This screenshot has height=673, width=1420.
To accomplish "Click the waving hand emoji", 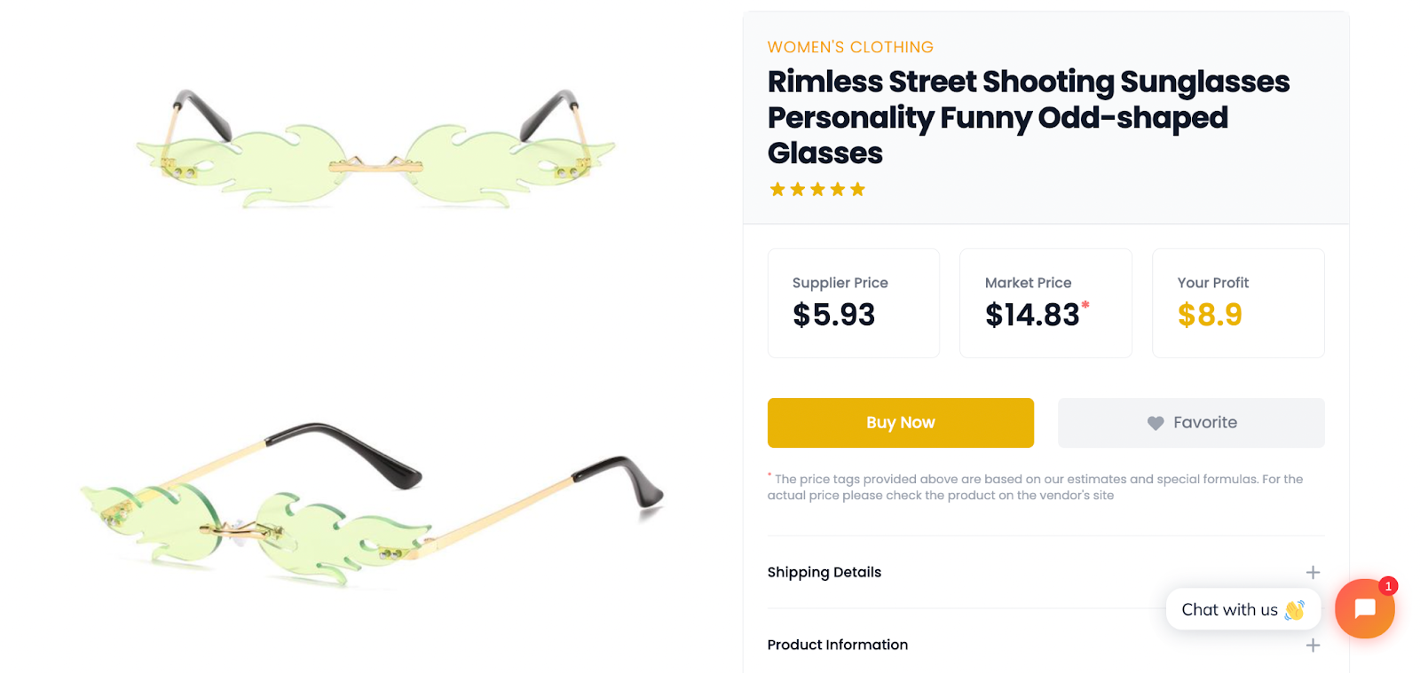I will click(1294, 610).
